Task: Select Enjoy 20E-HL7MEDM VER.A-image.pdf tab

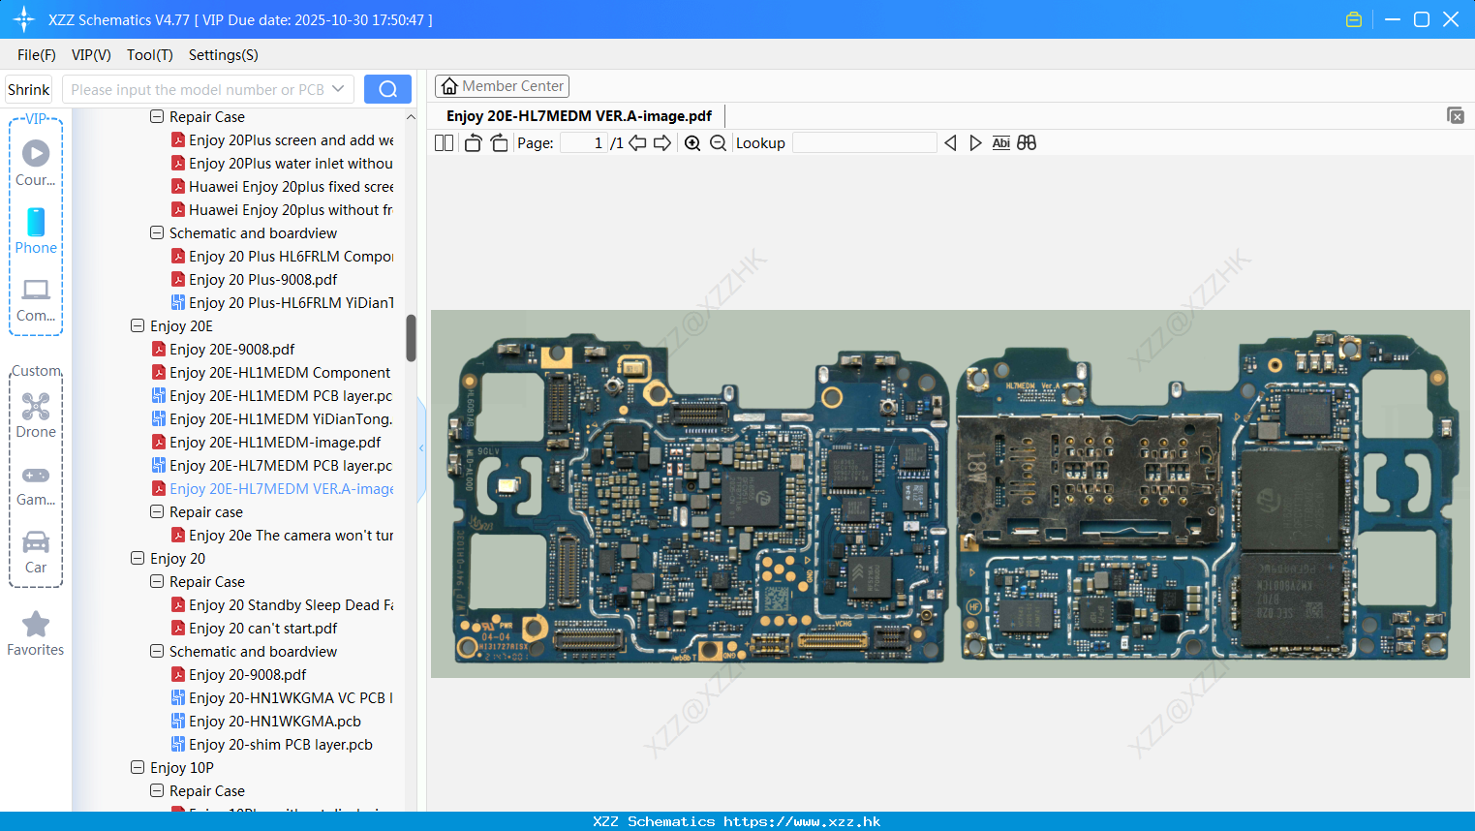Action: point(579,116)
